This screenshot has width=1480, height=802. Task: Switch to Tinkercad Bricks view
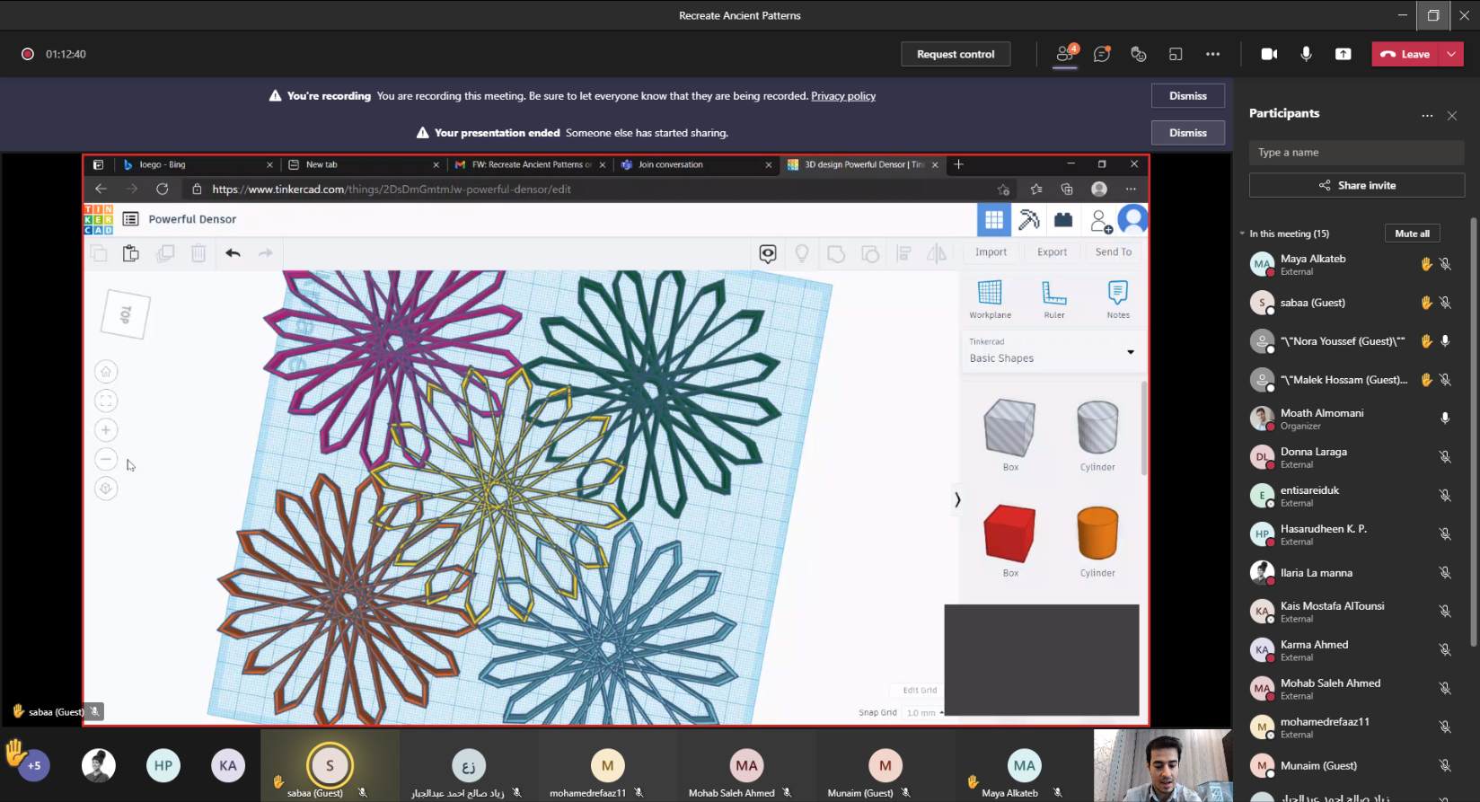point(1063,219)
